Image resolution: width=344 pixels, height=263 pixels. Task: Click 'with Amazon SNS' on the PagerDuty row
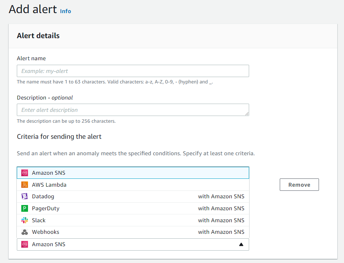click(221, 208)
